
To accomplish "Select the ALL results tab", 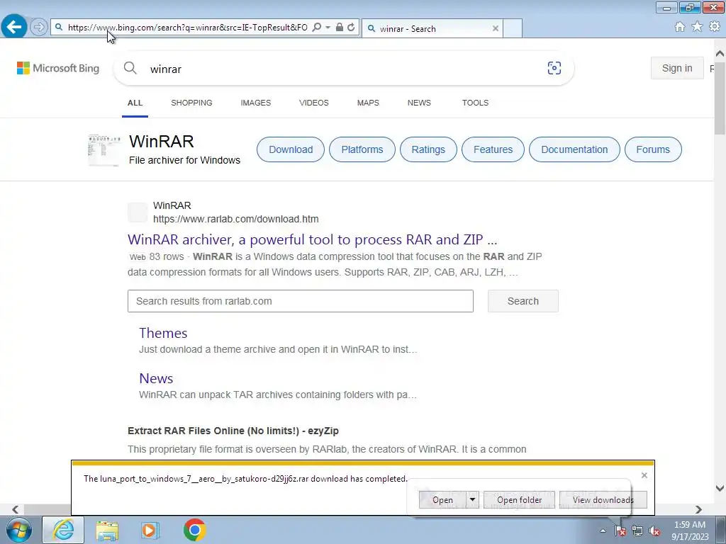I will pos(135,103).
